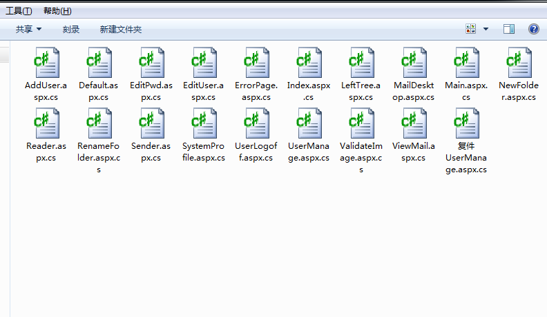Expand the view options dropdown arrow
This screenshot has height=317, width=547.
point(486,29)
